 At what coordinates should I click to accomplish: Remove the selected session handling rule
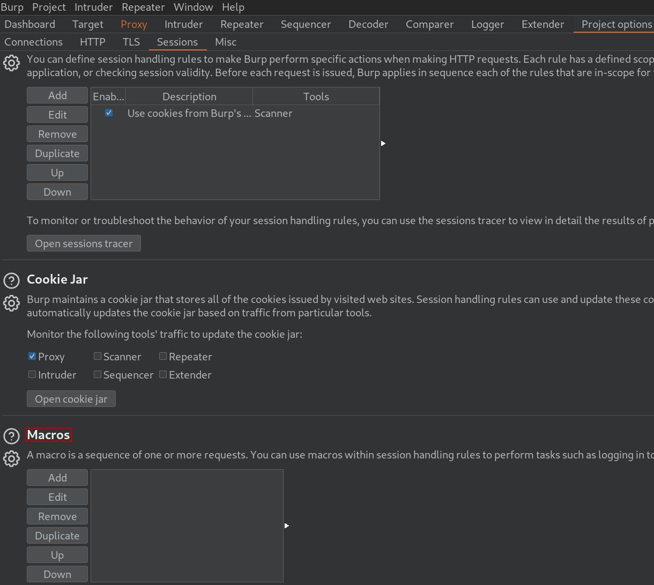pos(57,134)
